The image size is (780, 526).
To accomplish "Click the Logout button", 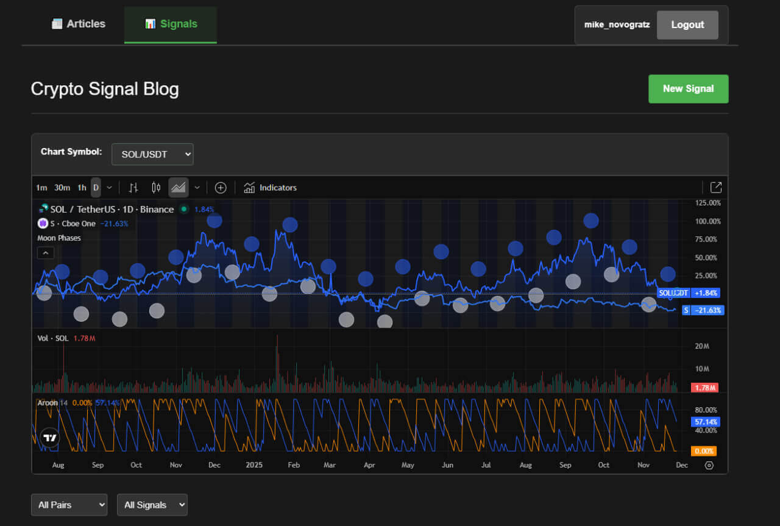I will (x=687, y=25).
